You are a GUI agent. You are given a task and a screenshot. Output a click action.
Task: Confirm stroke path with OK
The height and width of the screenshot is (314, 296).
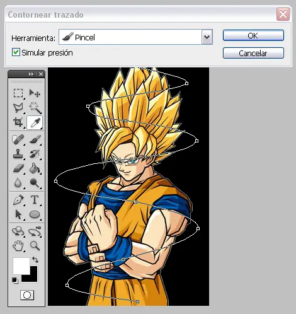253,35
